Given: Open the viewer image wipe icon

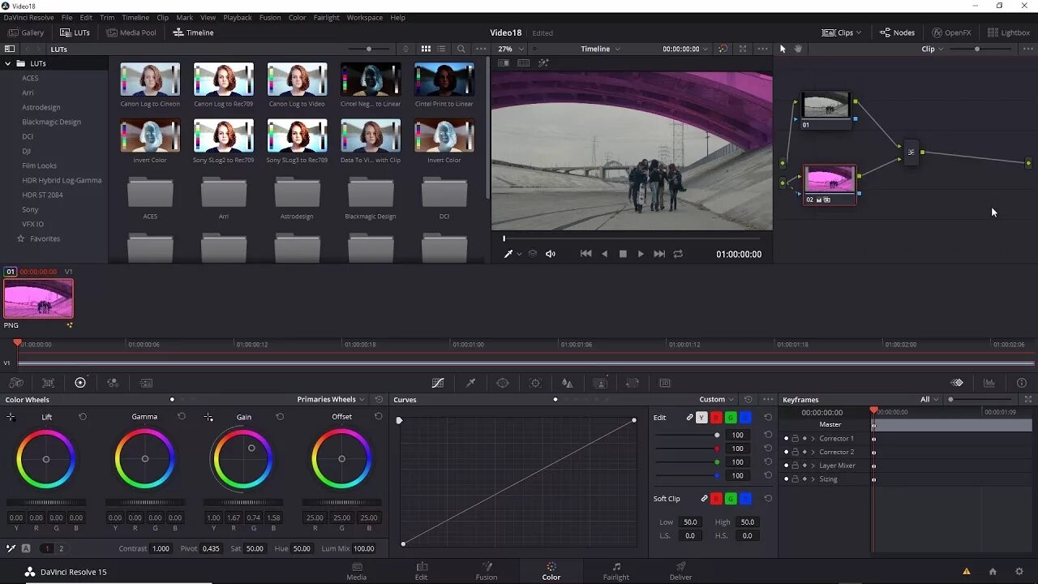Looking at the screenshot, I should (504, 63).
